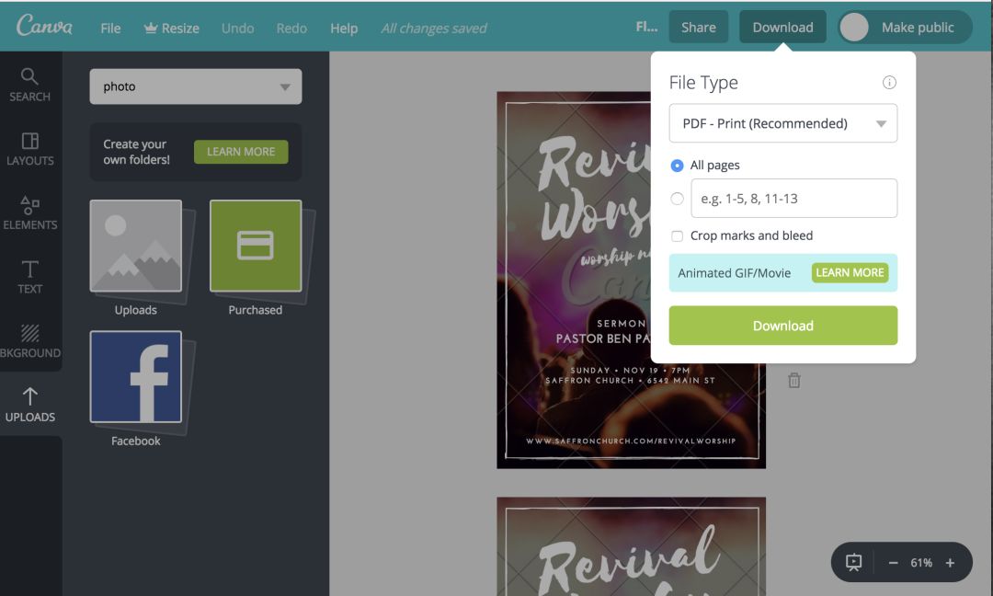993x596 pixels.
Task: Open the Facebook folder
Action: tap(135, 377)
